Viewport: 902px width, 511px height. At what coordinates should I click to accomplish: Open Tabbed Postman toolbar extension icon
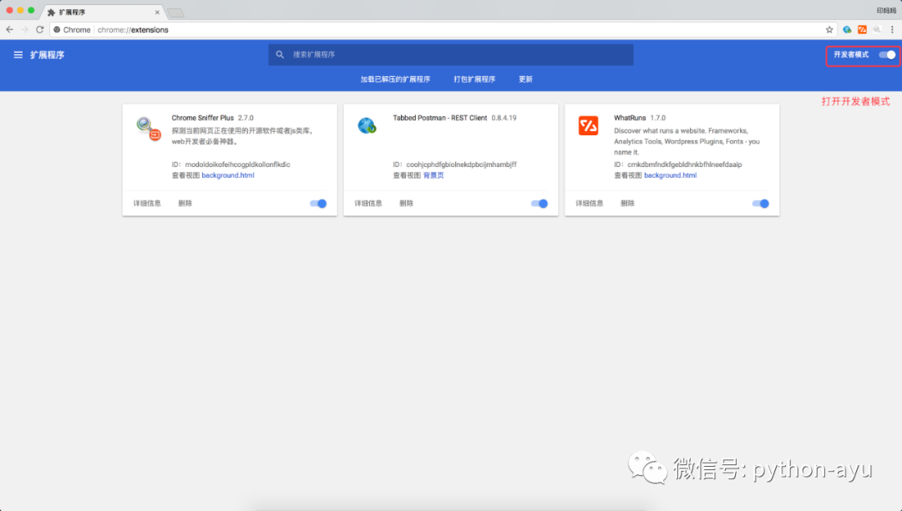point(847,29)
